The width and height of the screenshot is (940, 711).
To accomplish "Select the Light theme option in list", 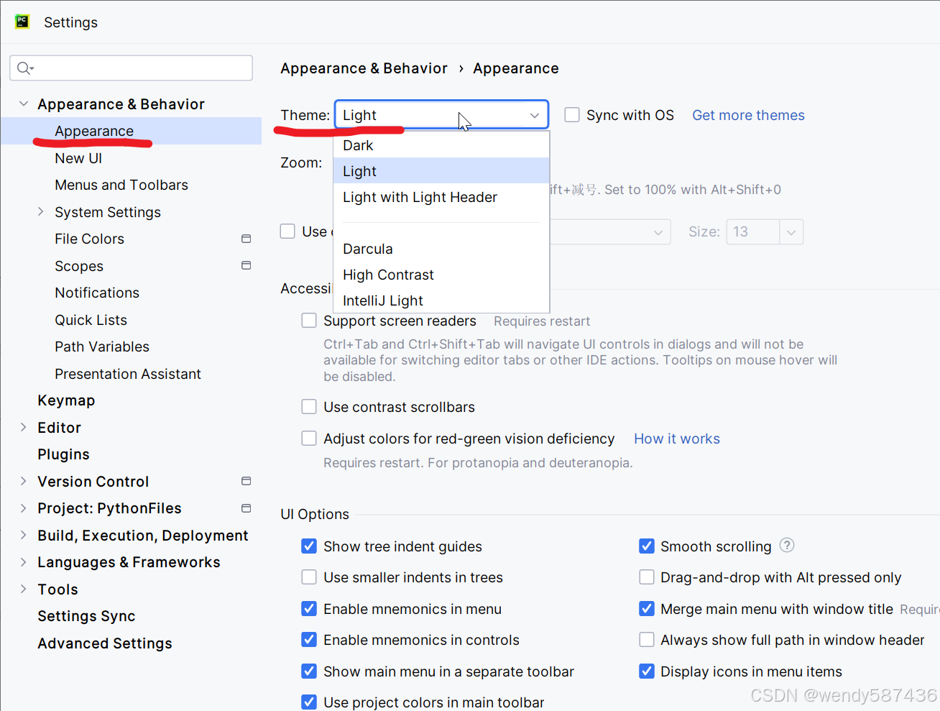I will 441,171.
